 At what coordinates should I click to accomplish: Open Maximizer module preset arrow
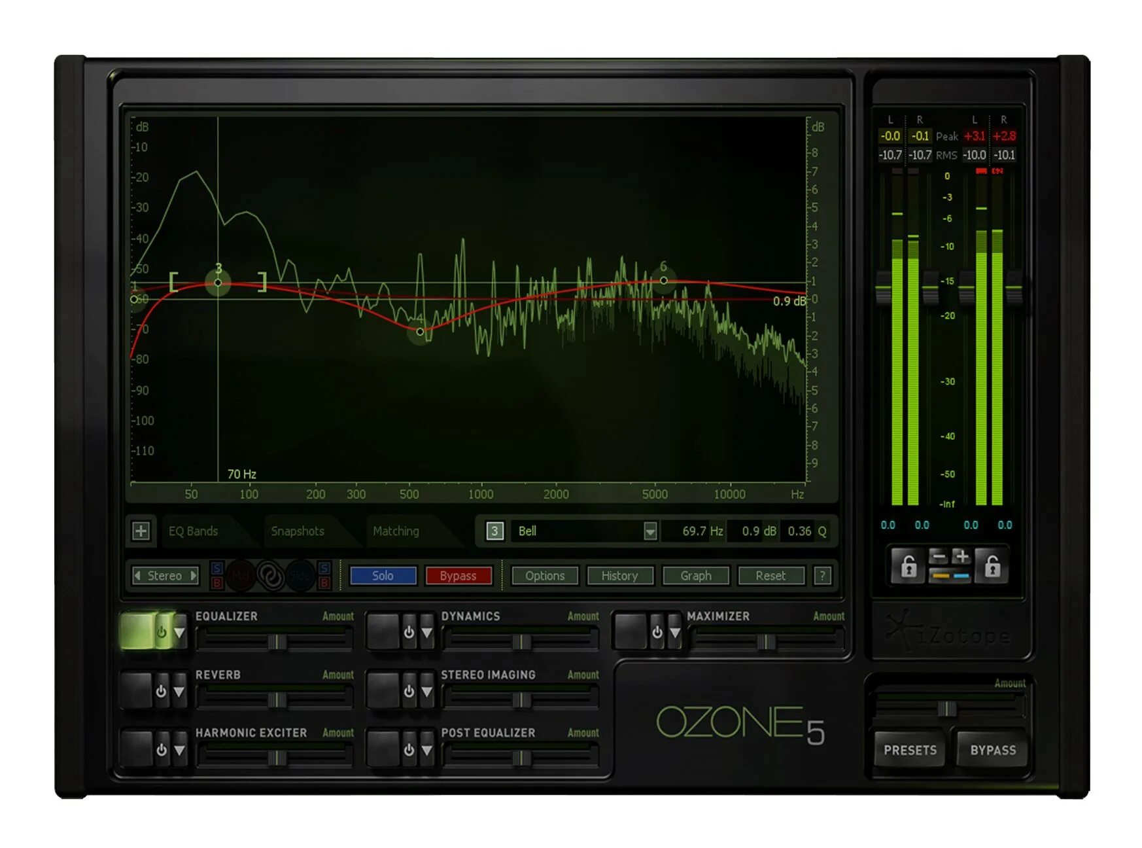click(675, 632)
